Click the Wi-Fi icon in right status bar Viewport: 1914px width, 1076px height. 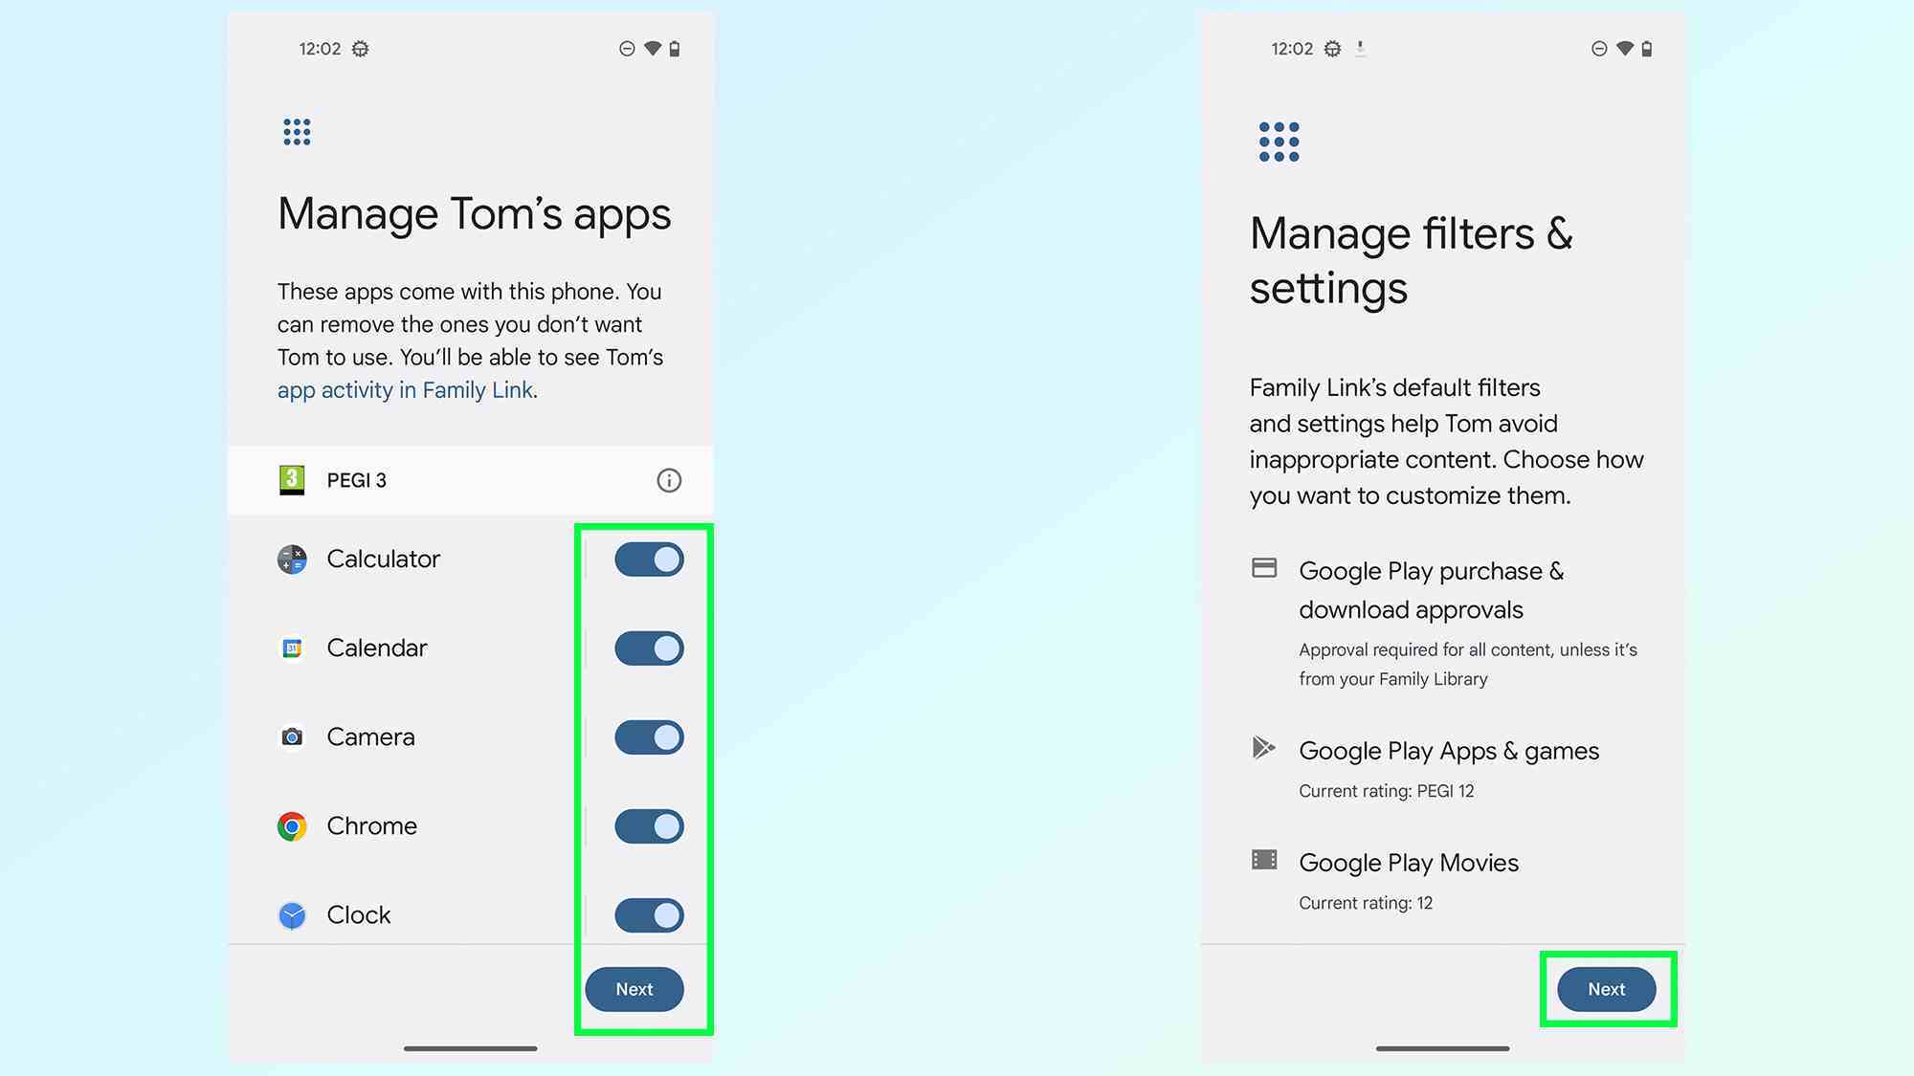pos(1625,48)
